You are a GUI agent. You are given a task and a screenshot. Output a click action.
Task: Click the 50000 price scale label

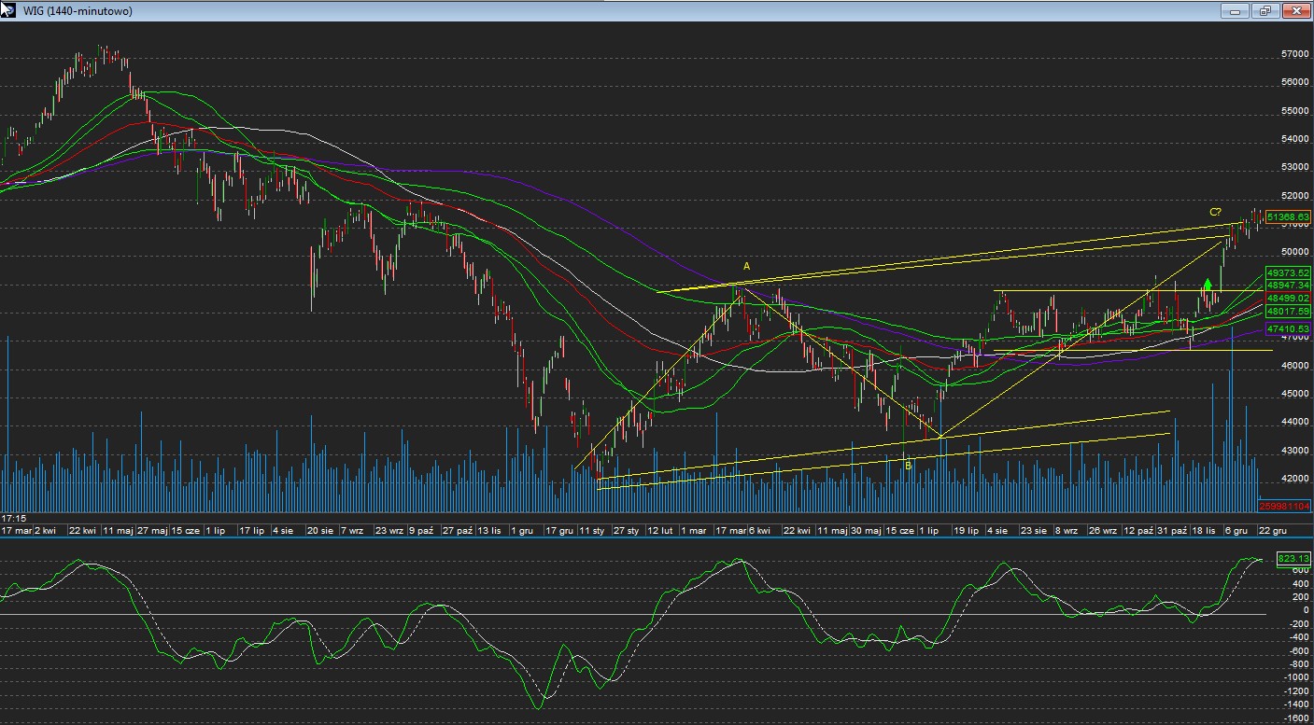tap(1294, 252)
